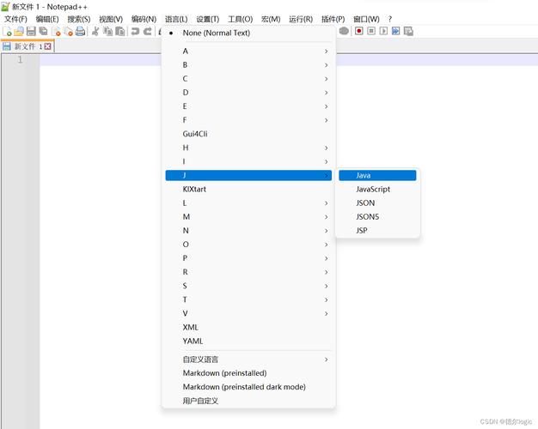Open the 设置(T) menu
Viewport: 538px width, 429px height.
pos(208,19)
